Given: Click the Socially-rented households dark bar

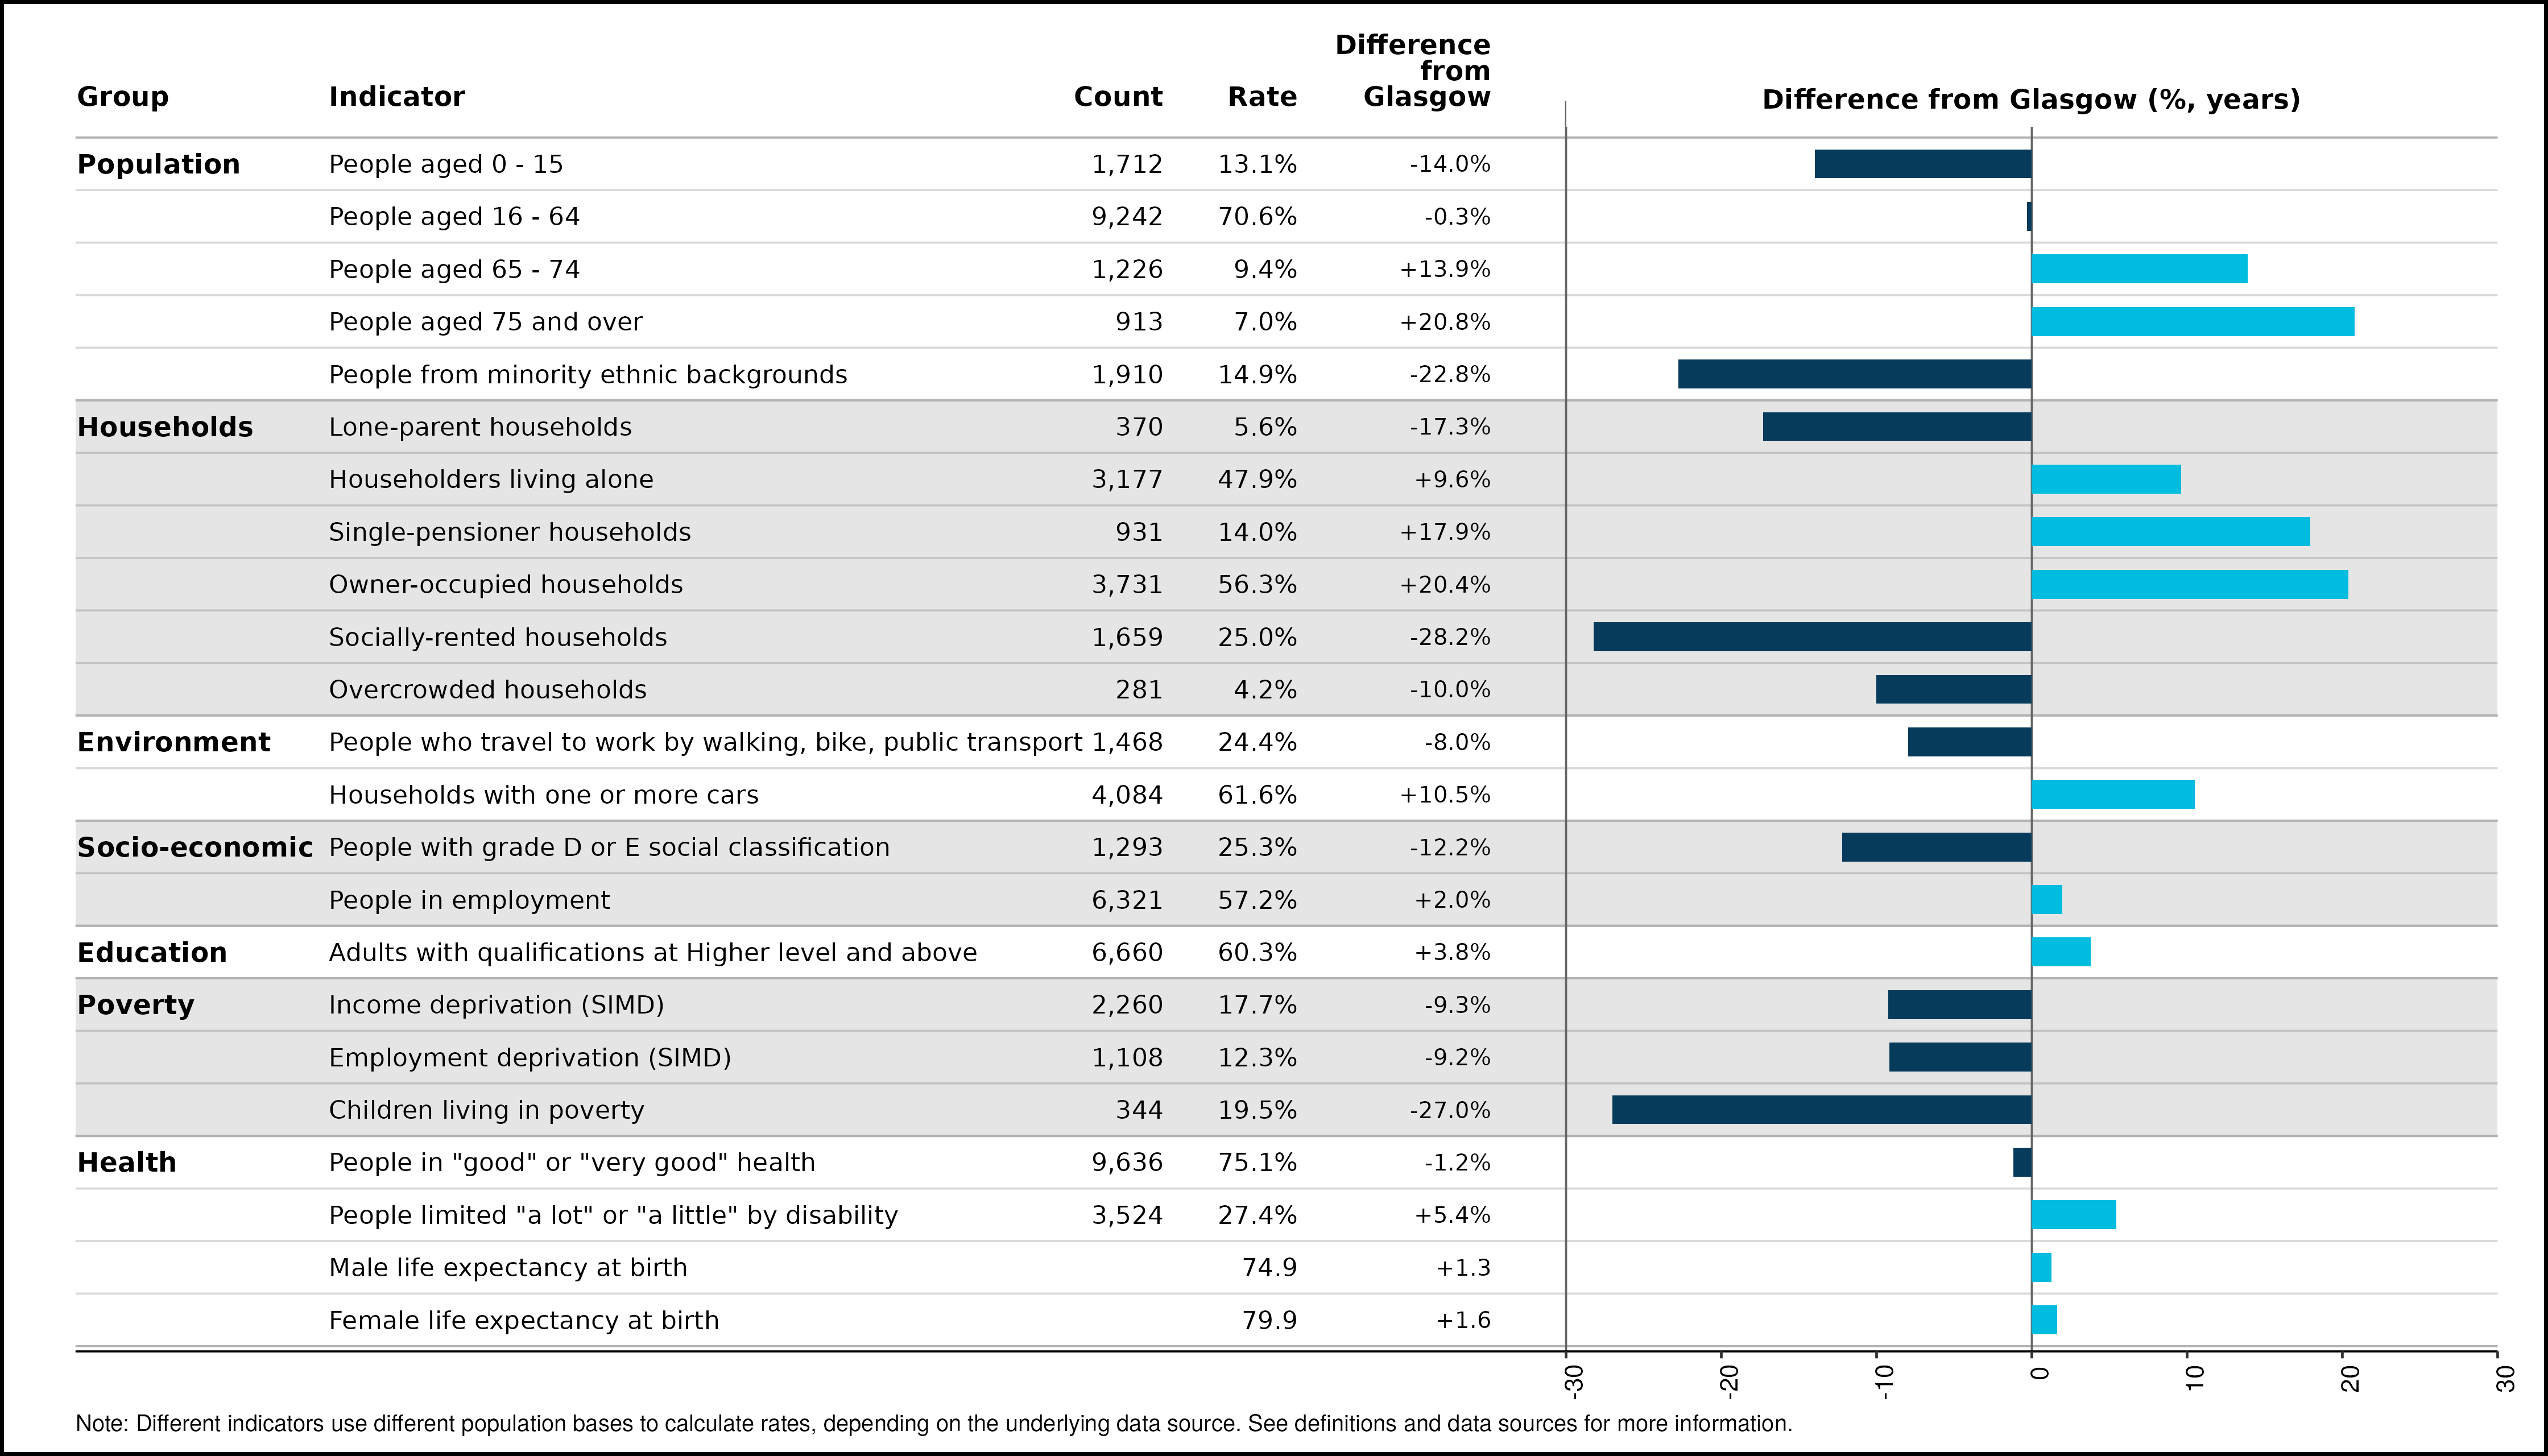Looking at the screenshot, I should pyautogui.click(x=1812, y=637).
